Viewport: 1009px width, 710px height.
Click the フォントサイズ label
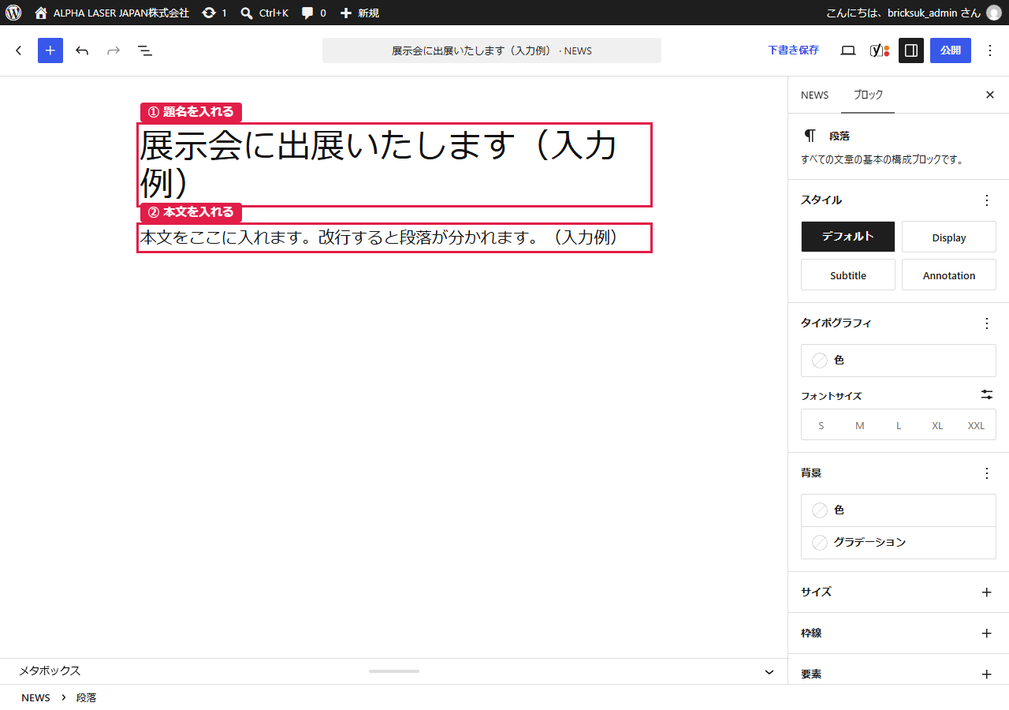click(832, 396)
